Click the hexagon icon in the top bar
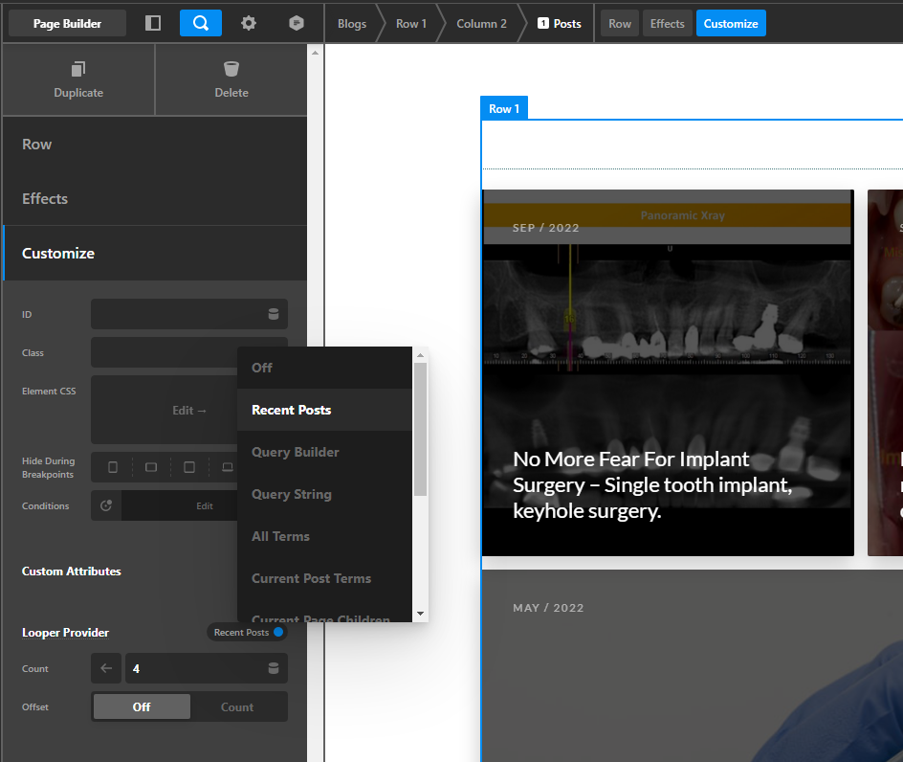 pos(297,23)
